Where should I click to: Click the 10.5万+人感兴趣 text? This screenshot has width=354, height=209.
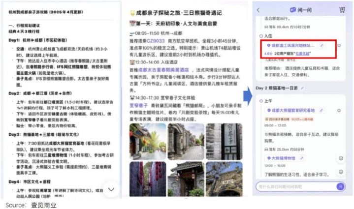pos(302,119)
